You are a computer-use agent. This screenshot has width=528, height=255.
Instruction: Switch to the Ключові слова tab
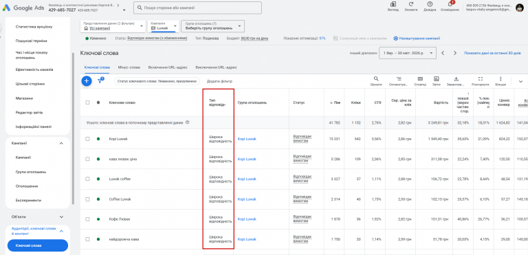coord(97,67)
